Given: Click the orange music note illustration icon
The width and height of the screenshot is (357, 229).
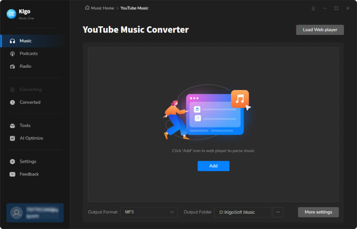Looking at the screenshot, I should [240, 99].
